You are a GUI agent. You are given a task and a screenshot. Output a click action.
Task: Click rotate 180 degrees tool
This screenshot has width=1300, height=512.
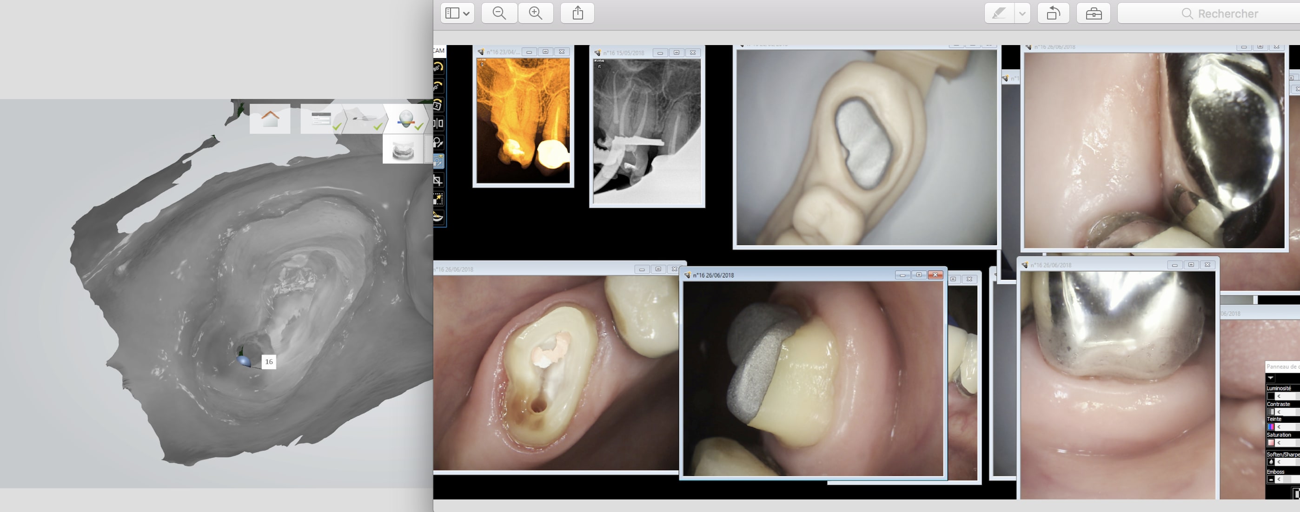[438, 67]
